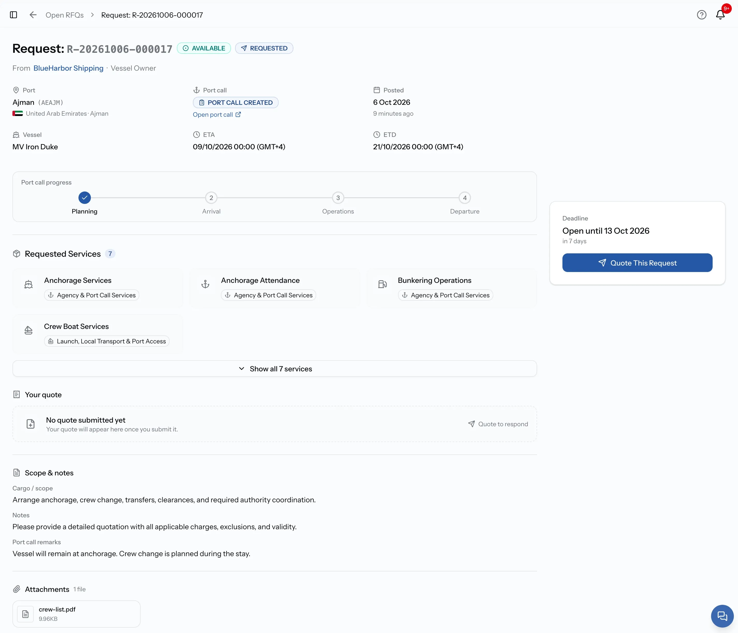Click the PORT CALL CREATED badge
The width and height of the screenshot is (738, 633).
click(235, 102)
